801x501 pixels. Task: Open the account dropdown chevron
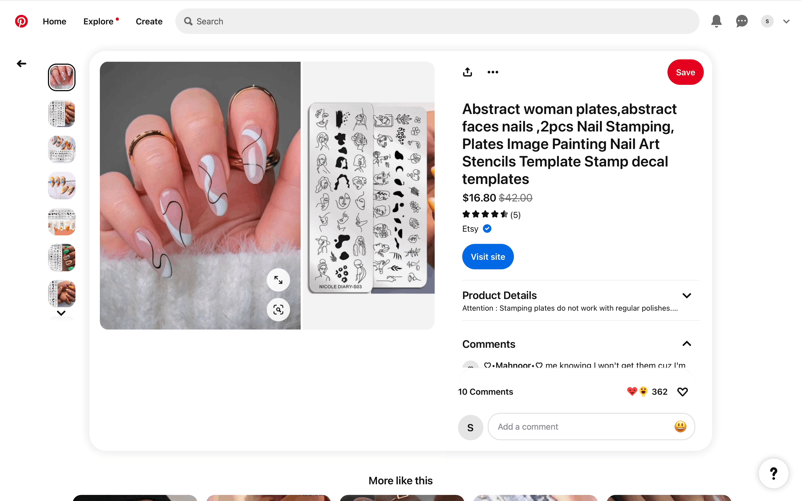[x=786, y=21]
